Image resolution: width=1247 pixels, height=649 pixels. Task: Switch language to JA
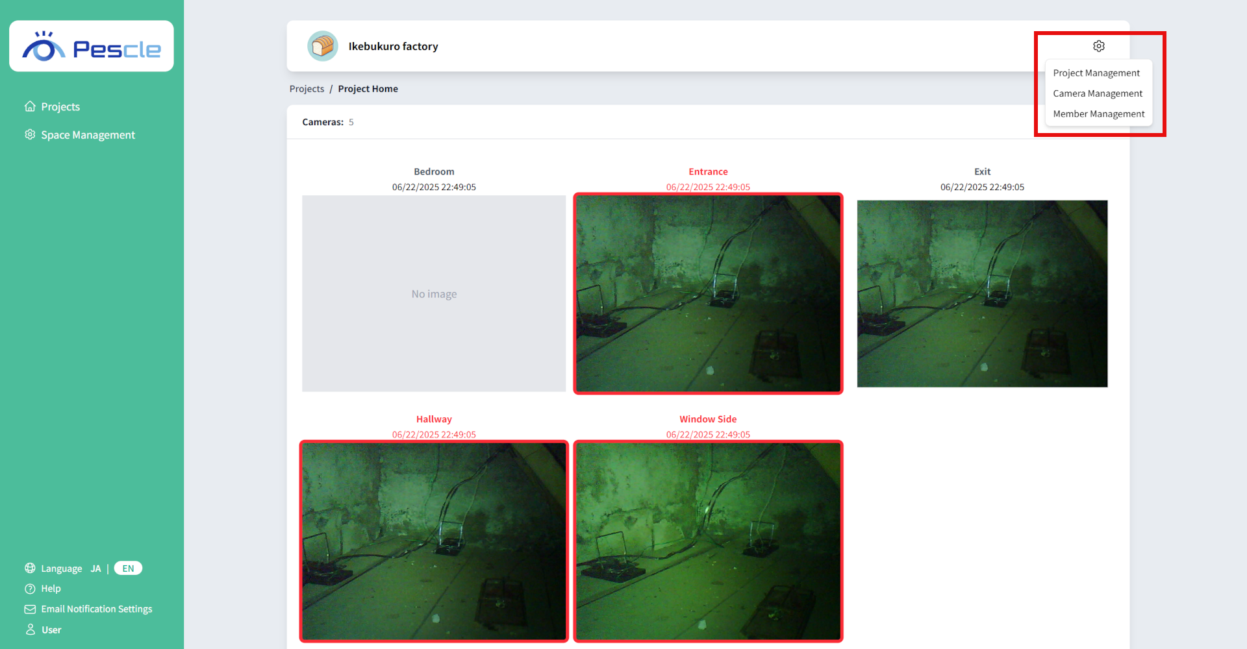pos(95,569)
